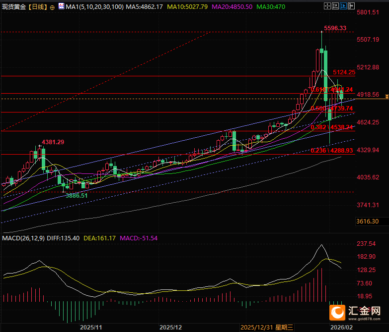Select the 2025/11 date axis label
This screenshot has height=332, width=389.
click(91, 328)
